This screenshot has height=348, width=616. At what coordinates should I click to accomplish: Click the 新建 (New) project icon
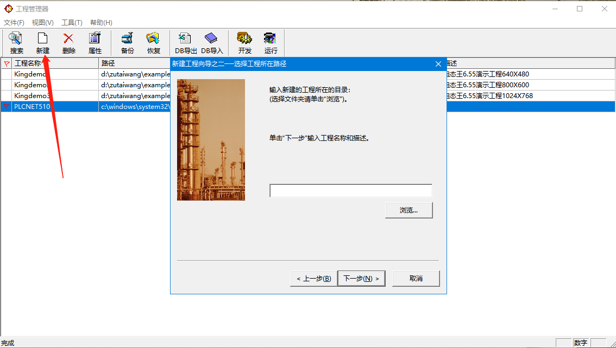point(42,43)
